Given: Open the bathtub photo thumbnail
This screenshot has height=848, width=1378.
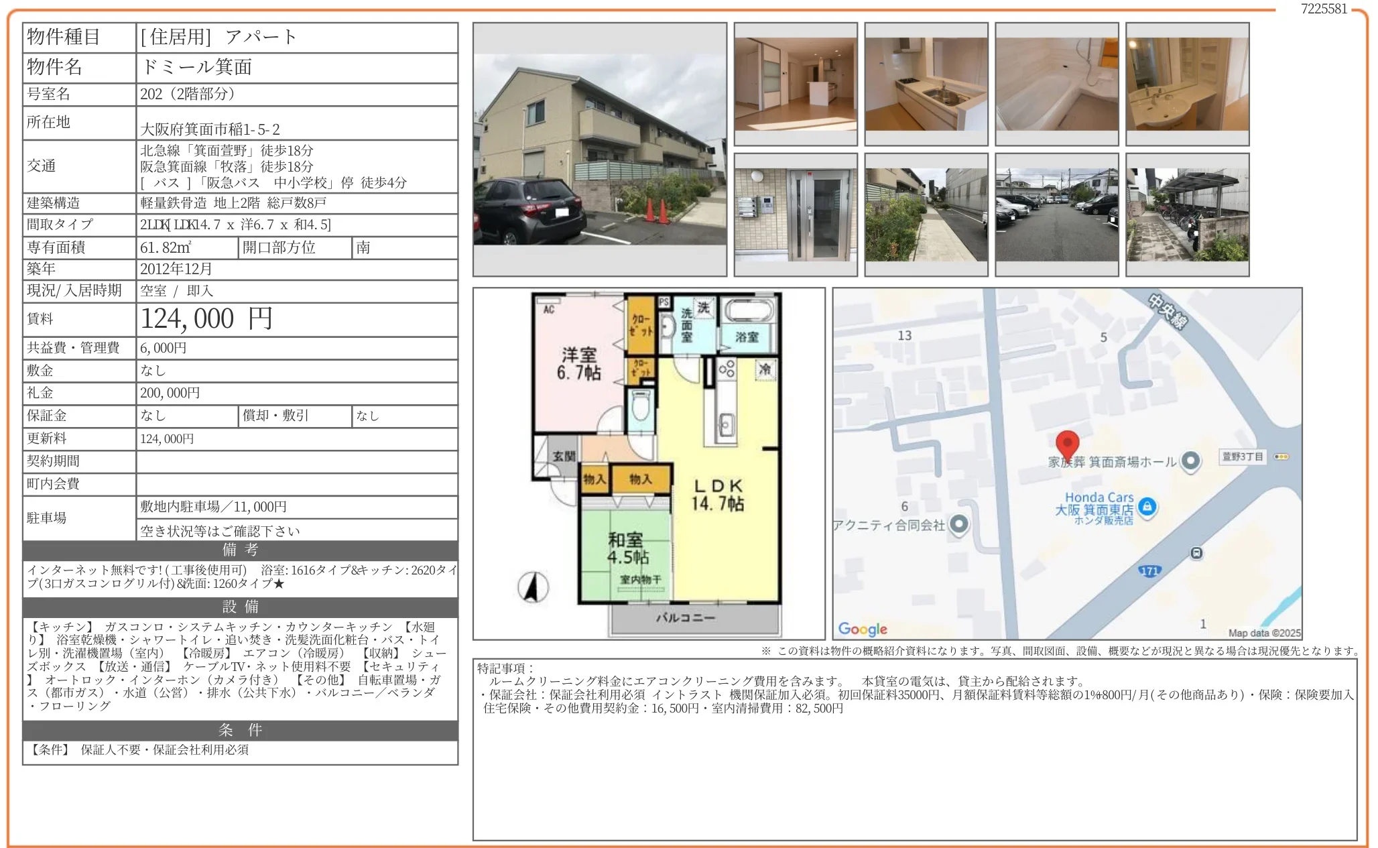Looking at the screenshot, I should point(1056,84).
